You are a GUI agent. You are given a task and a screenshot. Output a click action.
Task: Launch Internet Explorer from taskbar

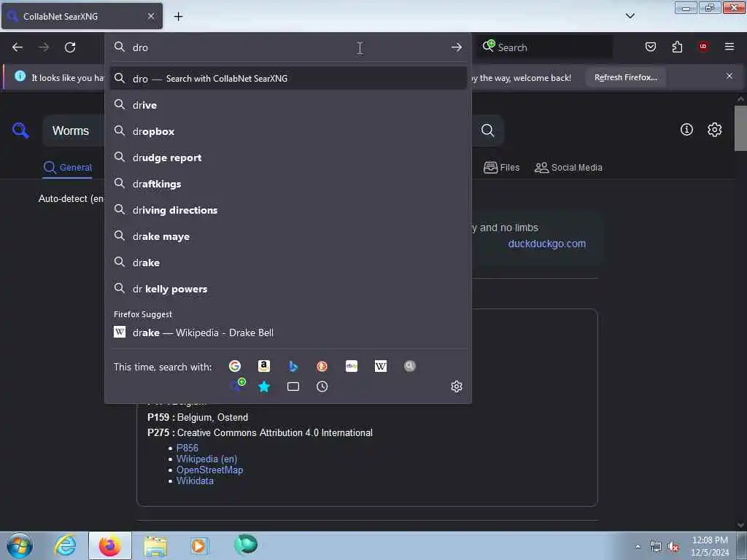pos(65,545)
